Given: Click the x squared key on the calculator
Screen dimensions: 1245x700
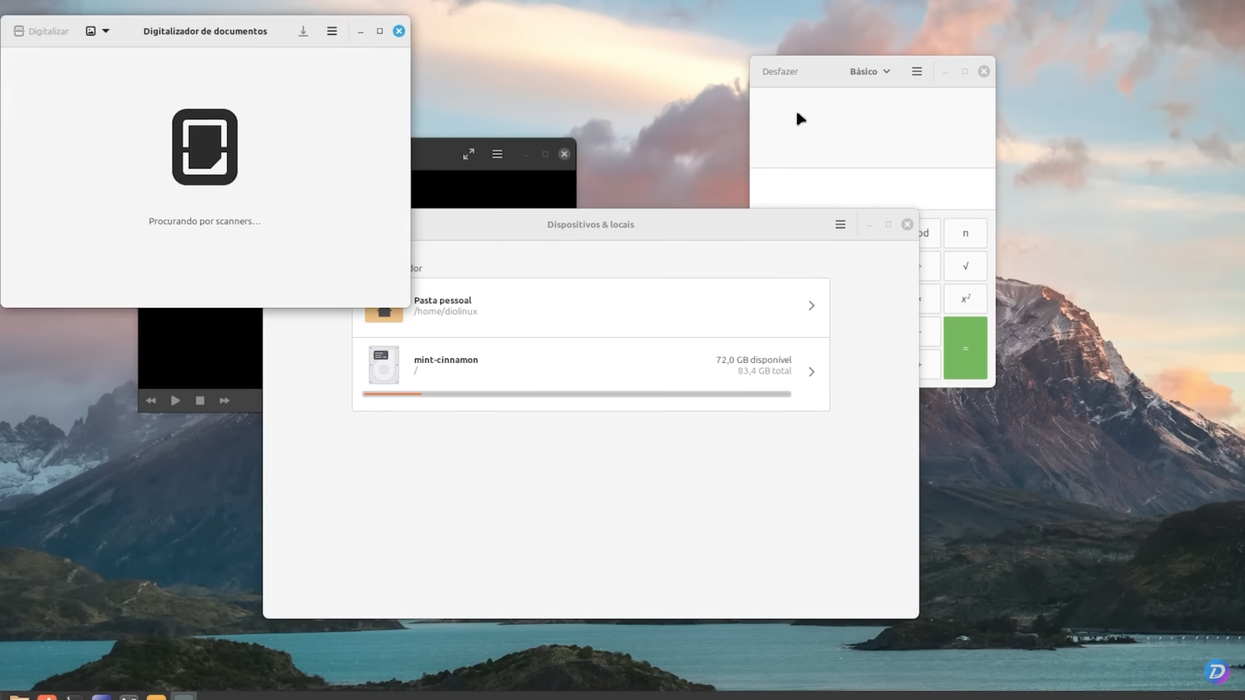Looking at the screenshot, I should pos(965,298).
